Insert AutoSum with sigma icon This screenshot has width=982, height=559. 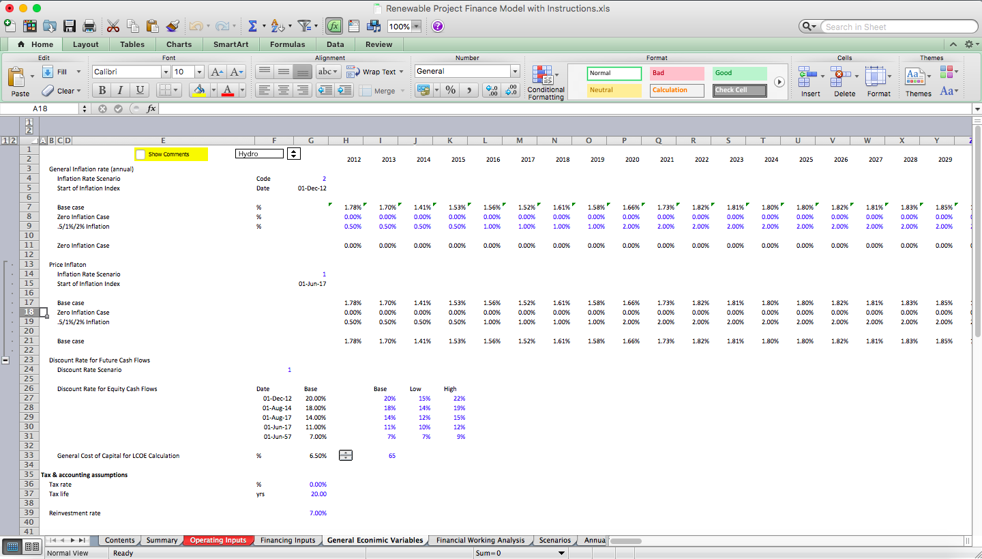[252, 26]
